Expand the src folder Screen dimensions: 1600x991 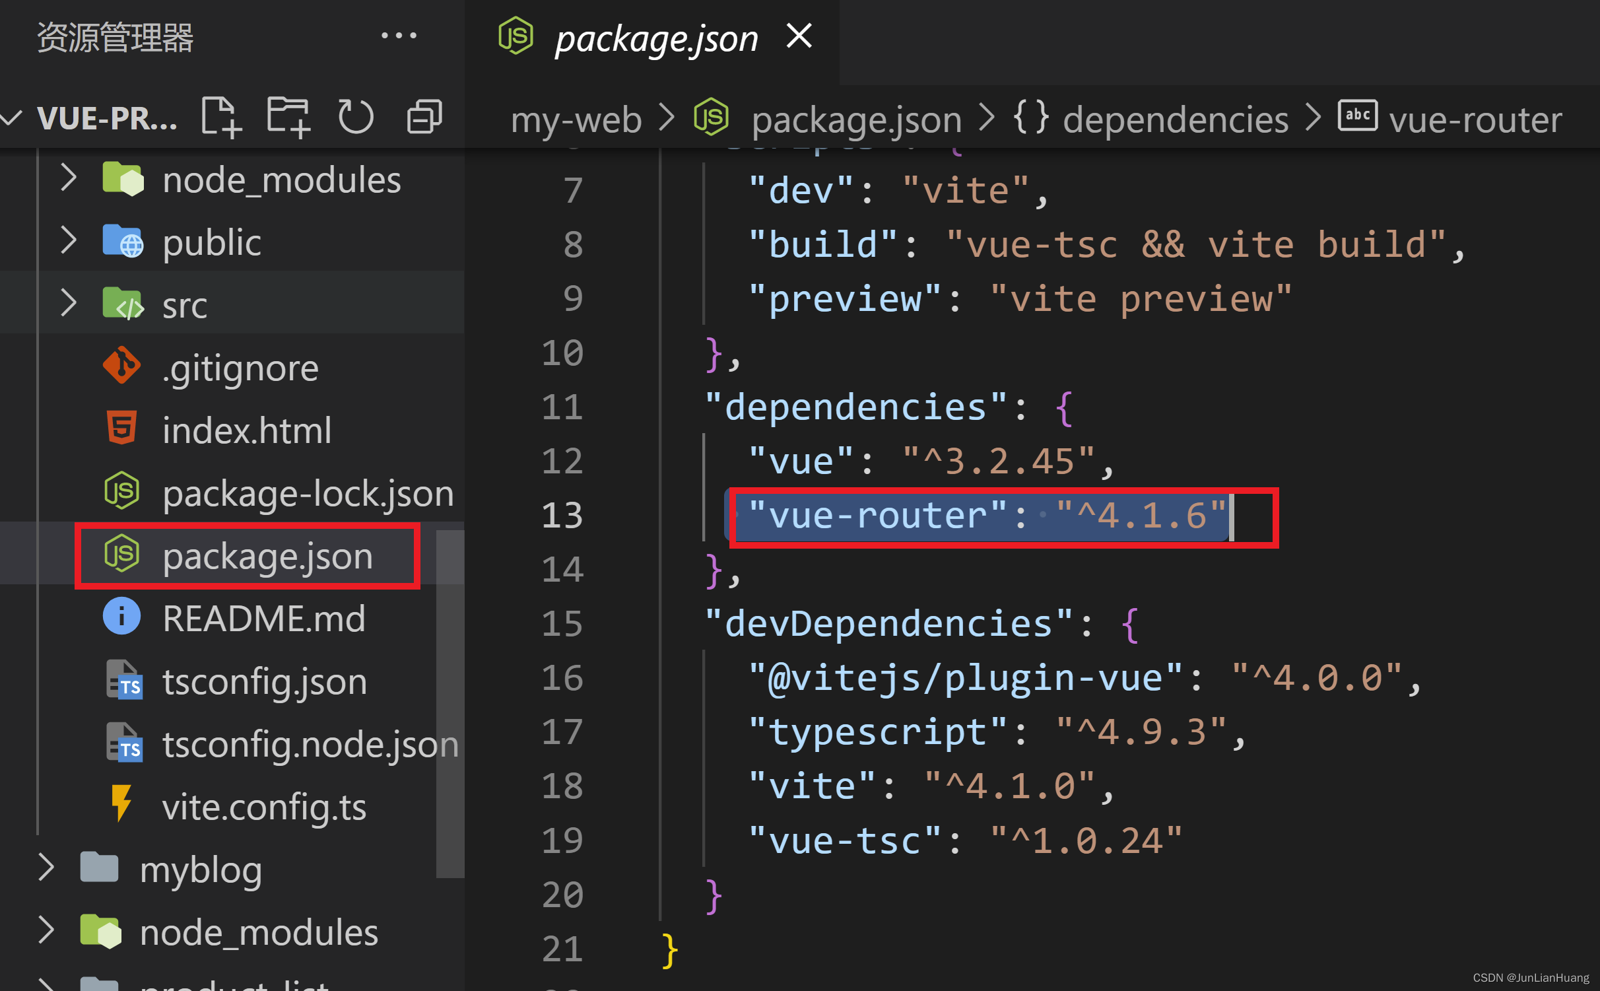[68, 303]
